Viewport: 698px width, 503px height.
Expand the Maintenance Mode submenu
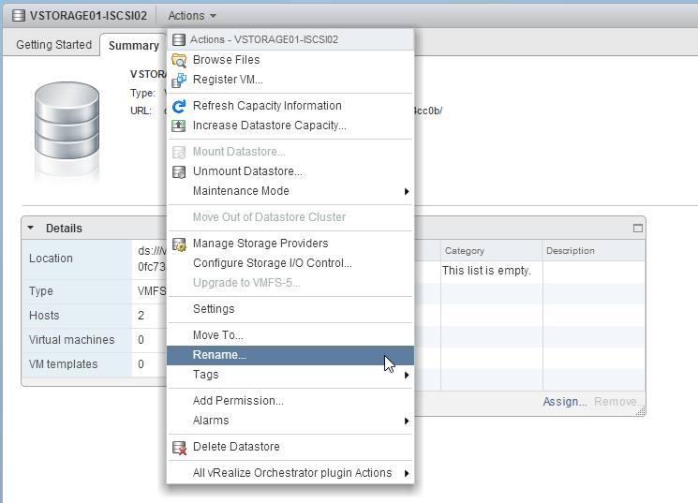coord(407,191)
